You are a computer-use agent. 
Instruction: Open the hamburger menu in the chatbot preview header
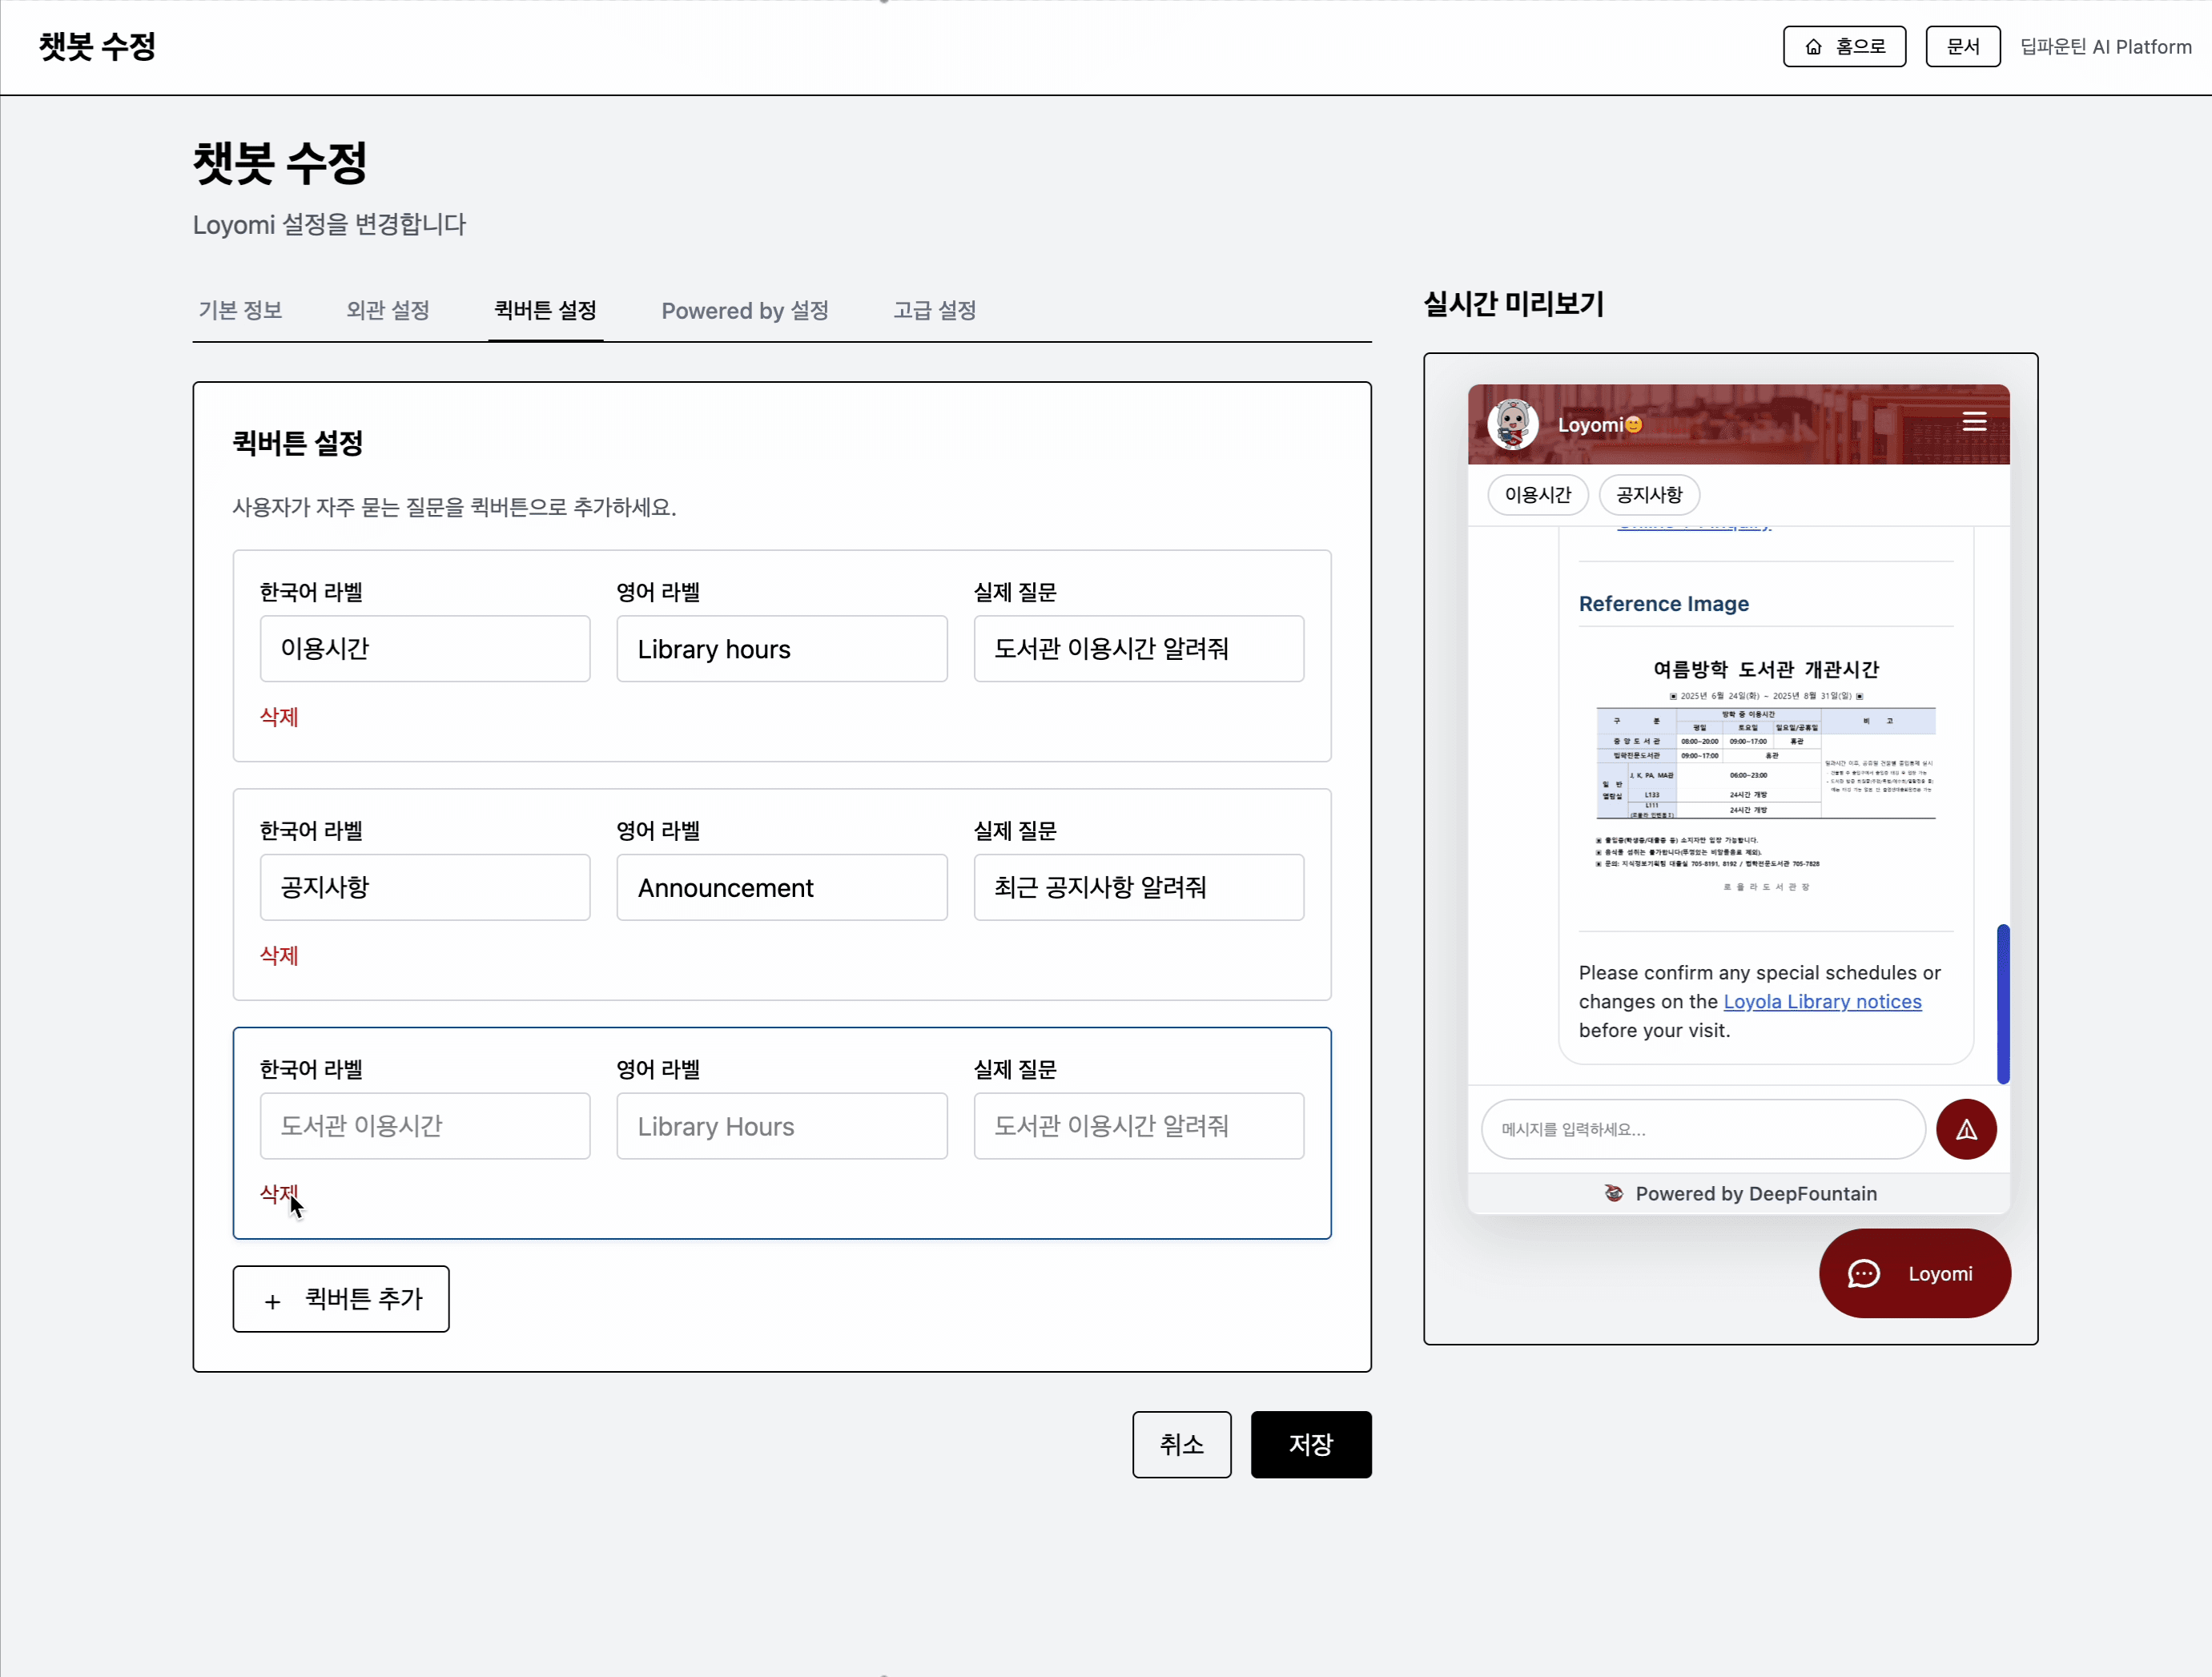[x=1975, y=421]
